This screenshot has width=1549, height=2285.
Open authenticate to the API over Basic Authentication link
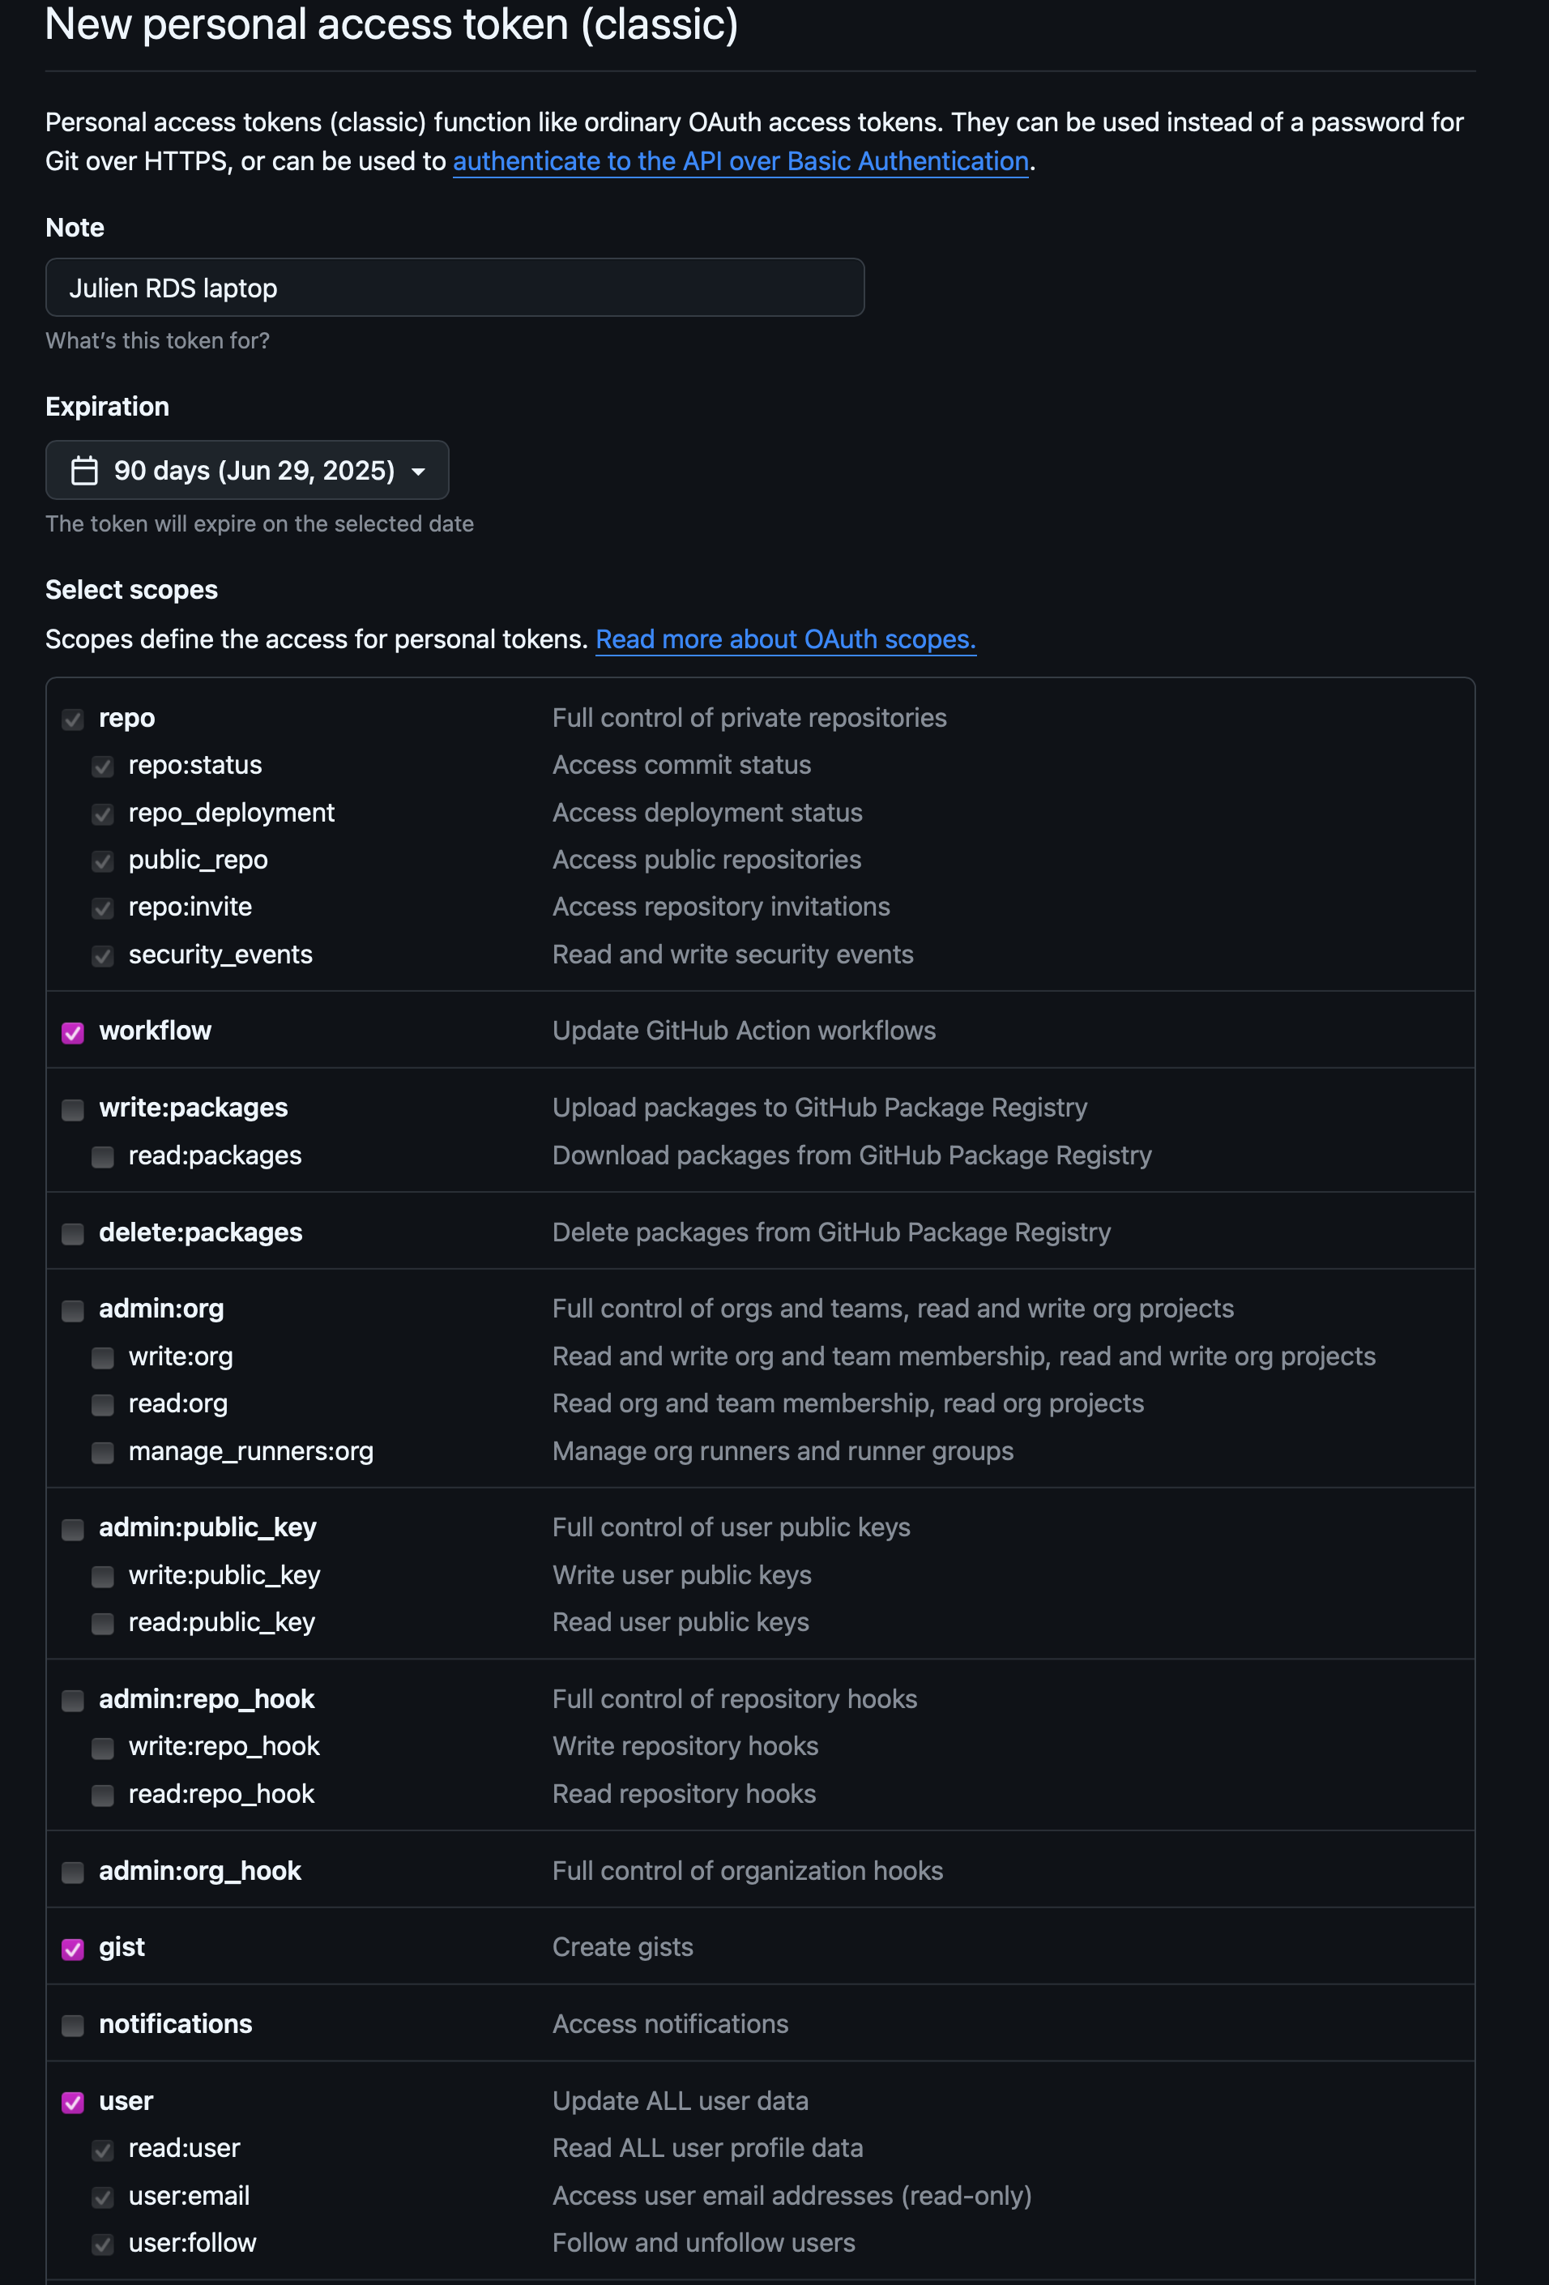[740, 161]
